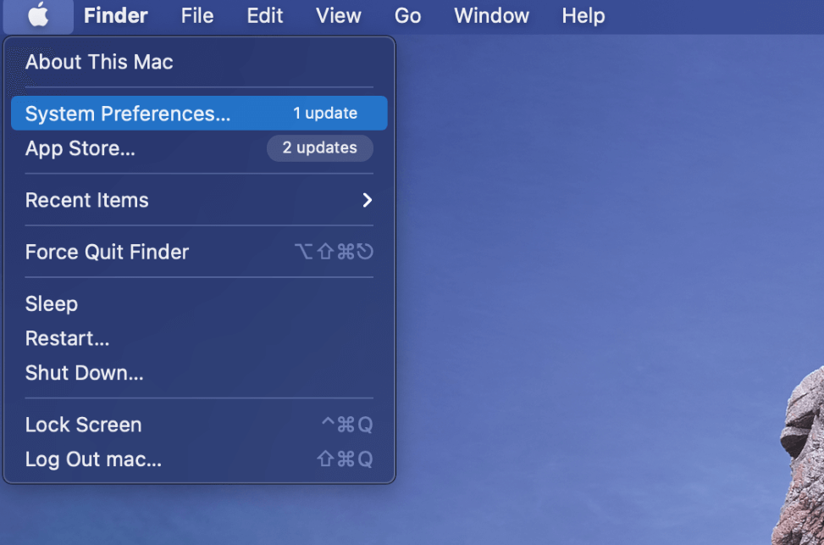
Task: Choose Force Quit Finder
Action: 199,252
